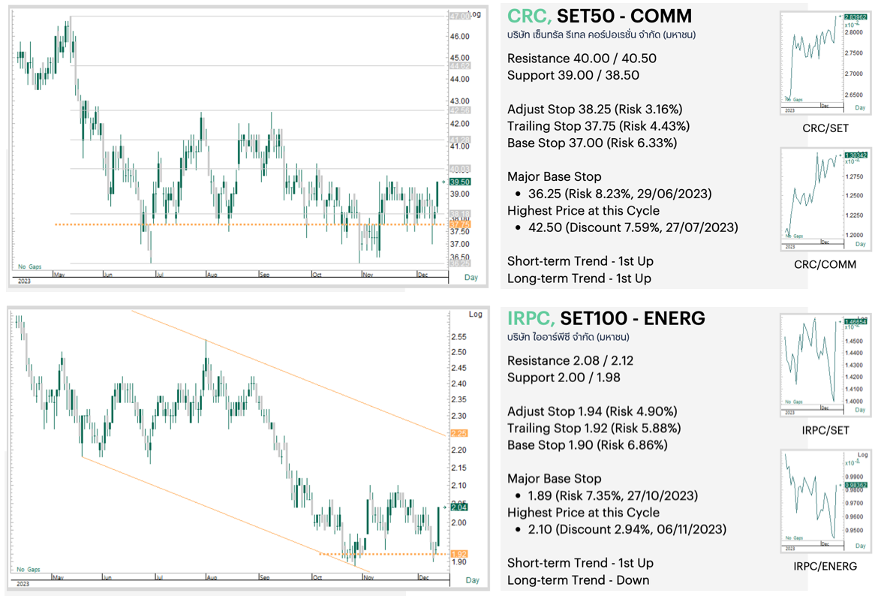
Task: Click the 'No Gaps' note on CRC main chart
Action: click(x=30, y=266)
